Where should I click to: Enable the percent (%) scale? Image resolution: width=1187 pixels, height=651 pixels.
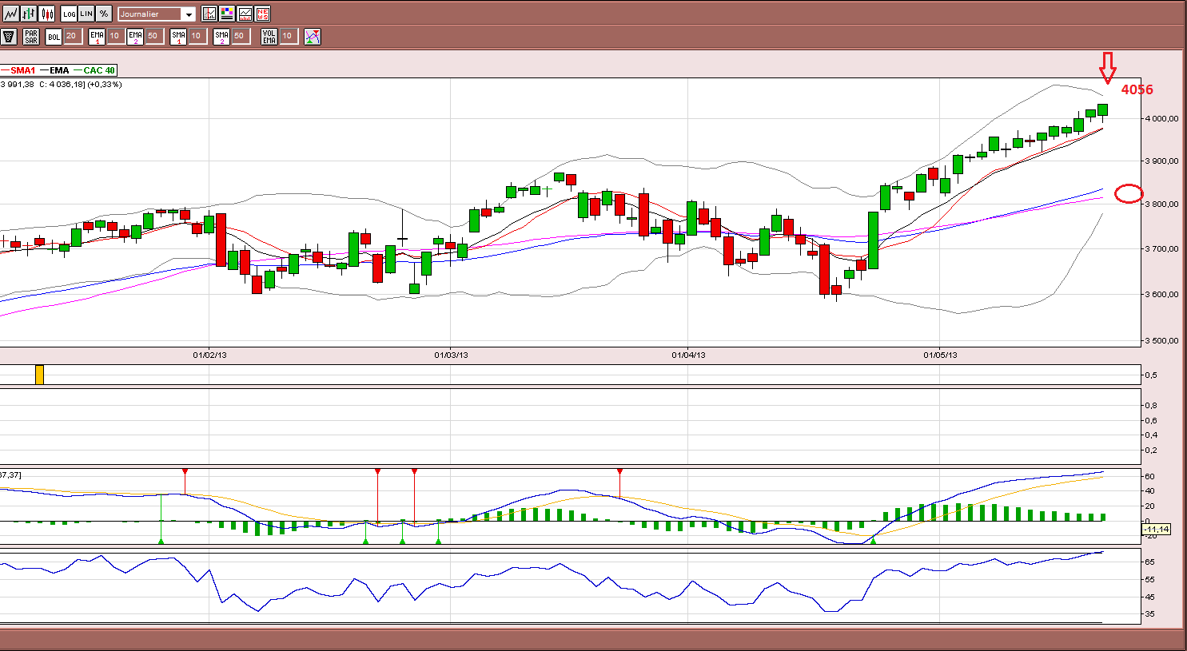(x=104, y=14)
